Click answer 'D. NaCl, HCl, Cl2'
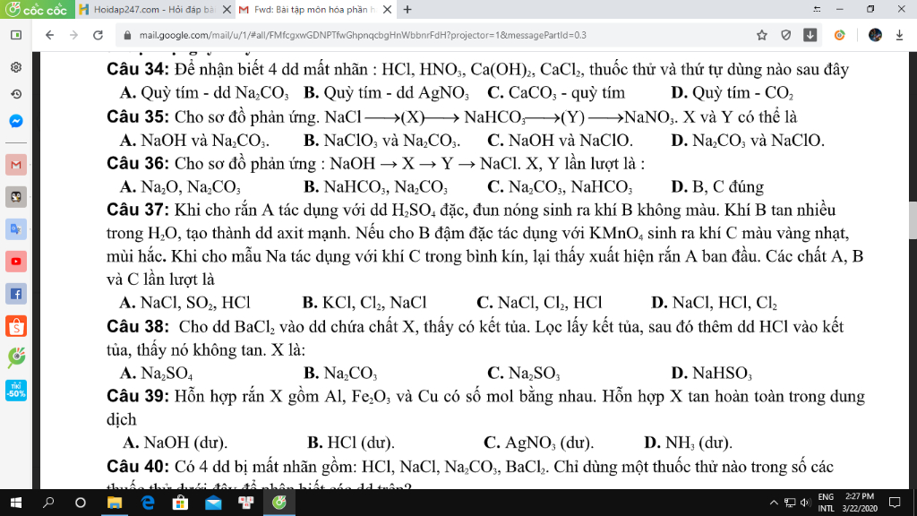Image resolution: width=917 pixels, height=516 pixels. 715,303
